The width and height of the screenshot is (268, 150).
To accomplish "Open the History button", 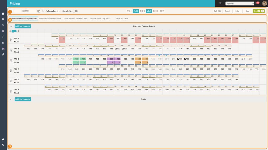I will 237,11.
